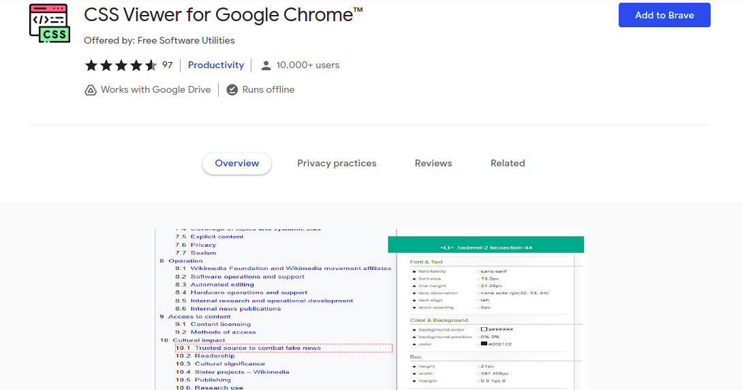Click the green LI toclevel-2 header bar
Viewport: 742px width, 390px height.
pos(486,245)
